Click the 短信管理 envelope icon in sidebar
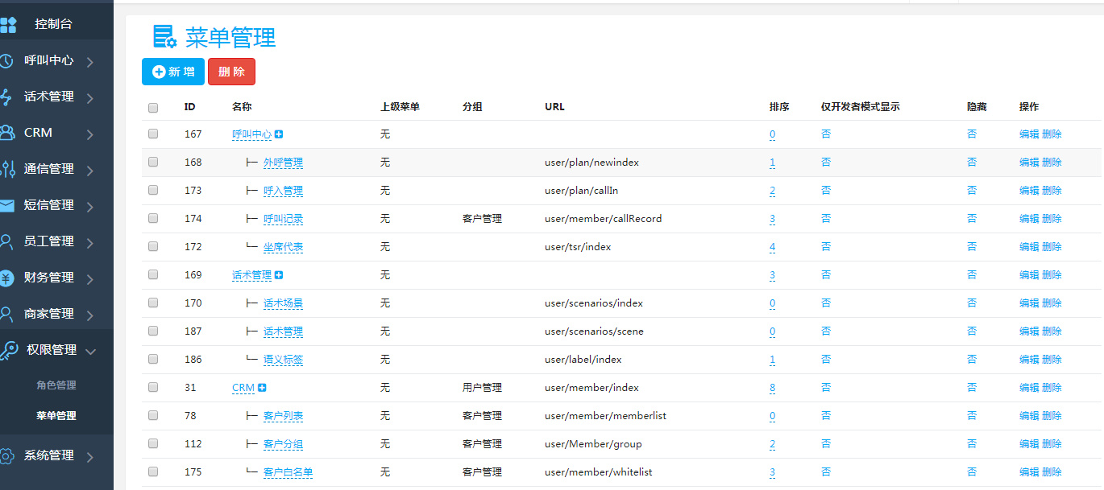Viewport: 1104px width, 490px height. pyautogui.click(x=6, y=205)
